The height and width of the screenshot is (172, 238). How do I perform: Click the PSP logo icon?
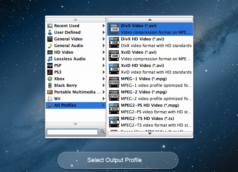point(50,66)
